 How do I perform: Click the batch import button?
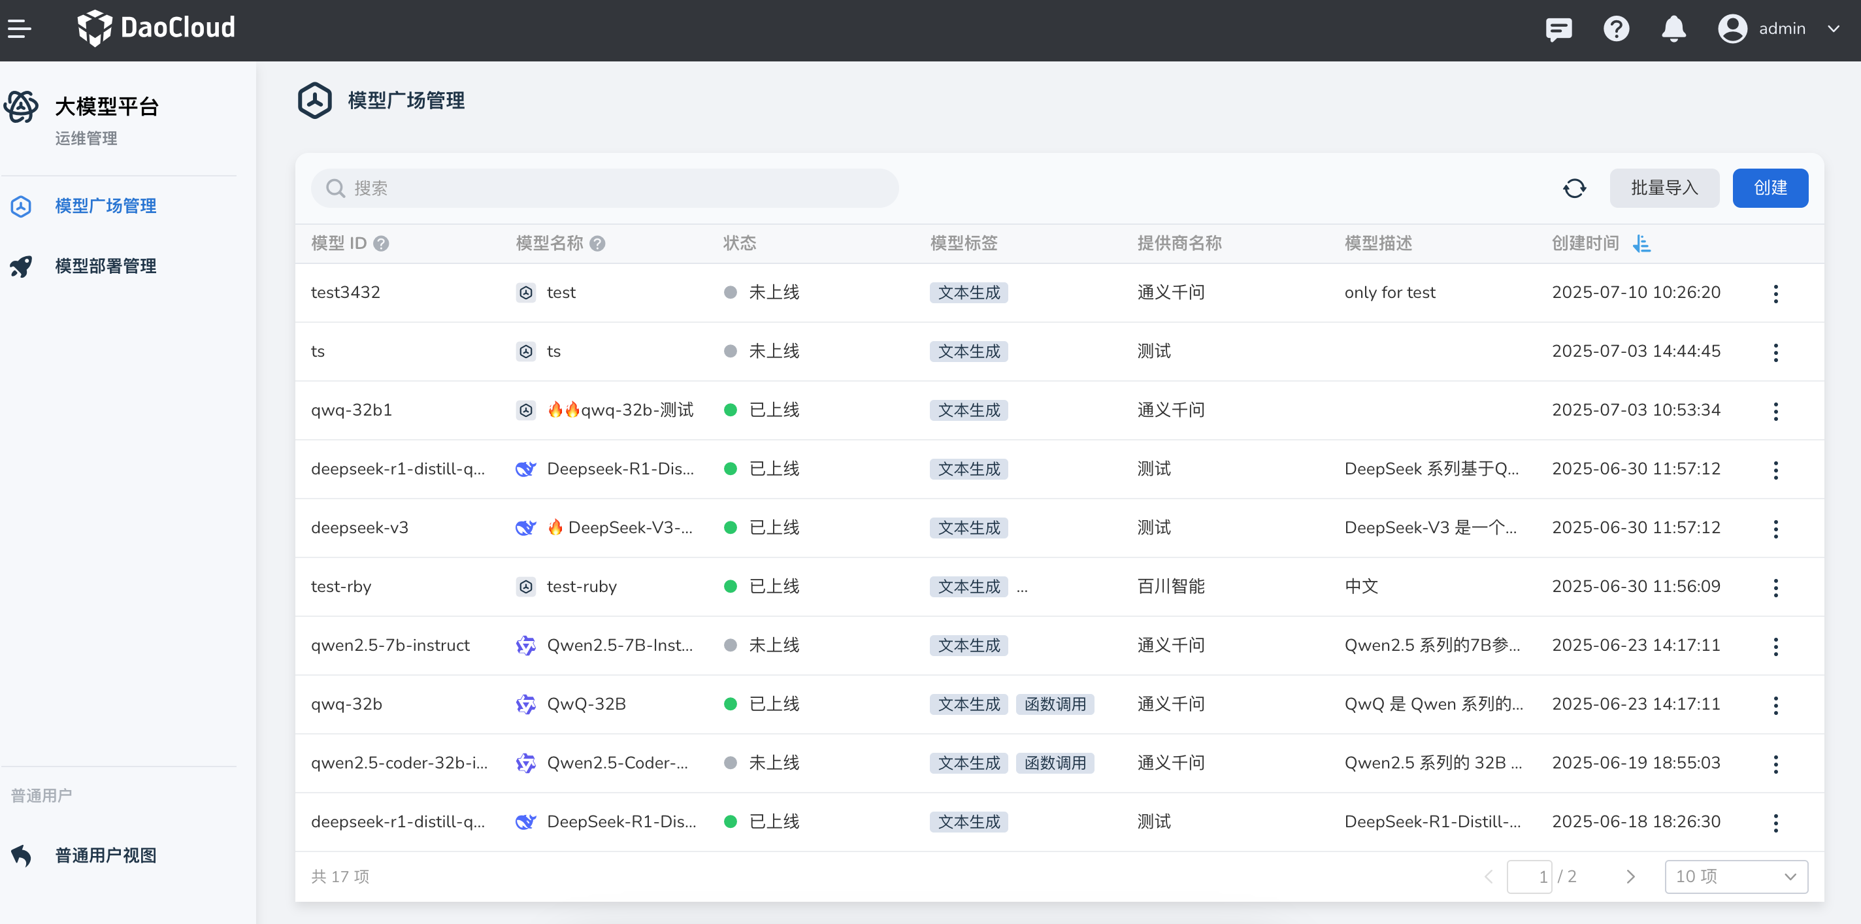1664,189
